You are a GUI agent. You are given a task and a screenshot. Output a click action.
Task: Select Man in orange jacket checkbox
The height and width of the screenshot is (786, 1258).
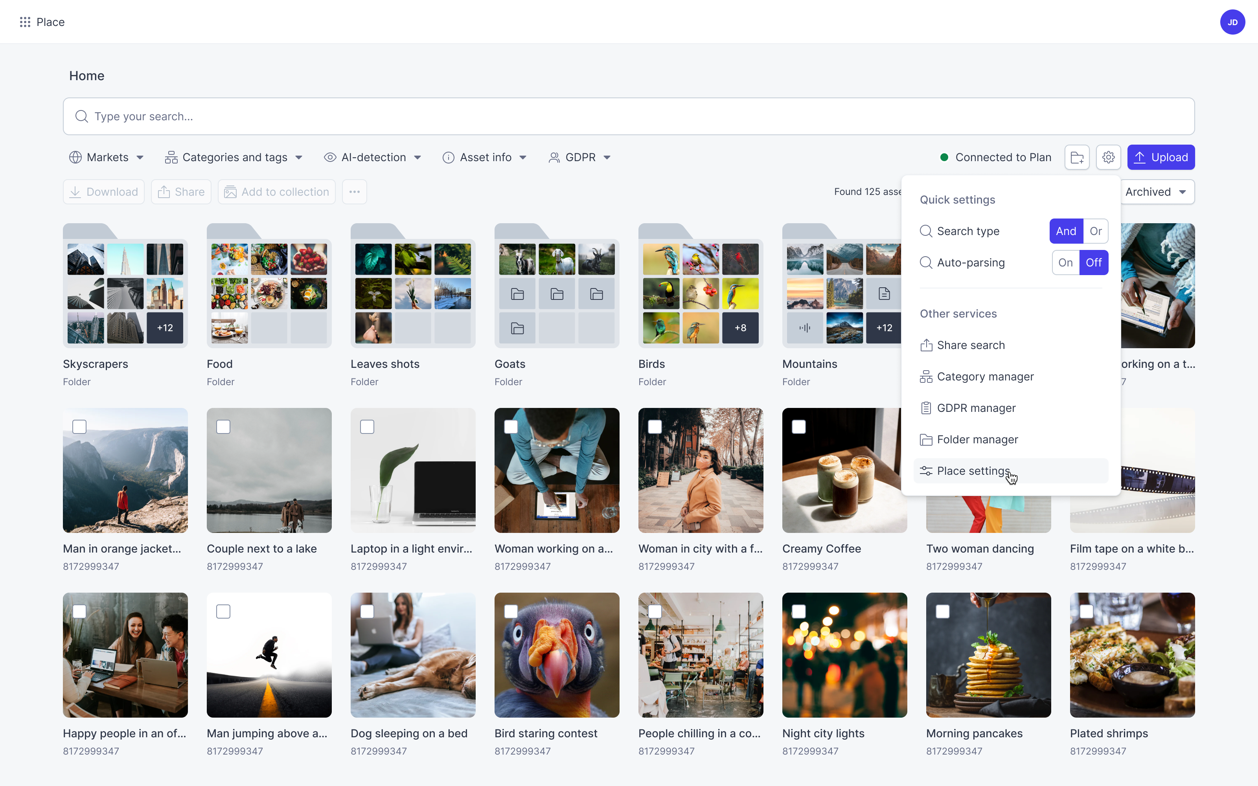(x=79, y=427)
